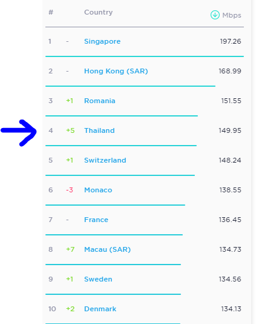
Task: Click Singapore's 197.26 speed value
Action: click(231, 41)
